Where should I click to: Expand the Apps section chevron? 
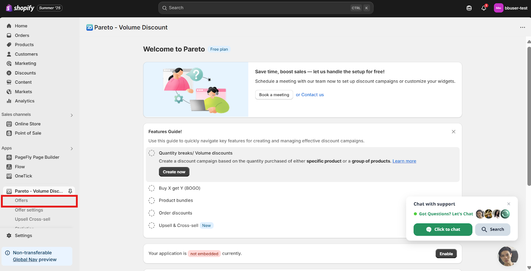pyautogui.click(x=72, y=149)
